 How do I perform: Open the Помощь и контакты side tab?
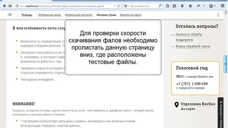(221, 113)
